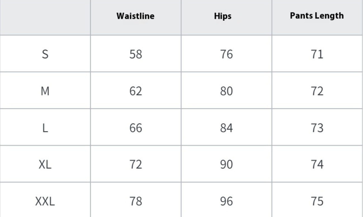The height and width of the screenshot is (217, 363).
Task: Click pants length value 71
Action: [317, 54]
